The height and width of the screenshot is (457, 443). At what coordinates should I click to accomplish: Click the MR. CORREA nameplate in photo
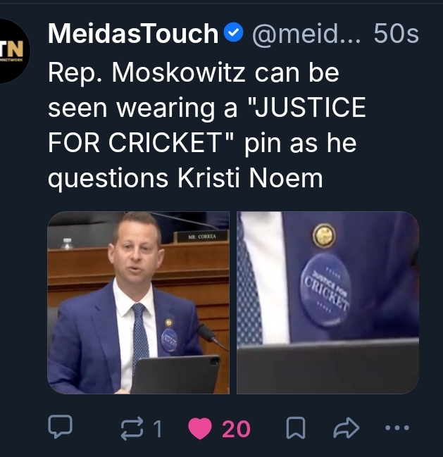click(202, 237)
